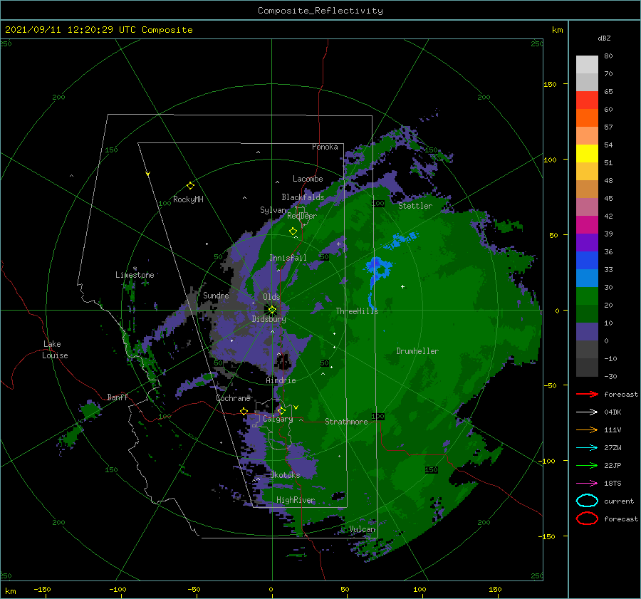Click the -100 tick on the bottom km axis
Viewport: 641px width, 599px height.
pos(118,589)
